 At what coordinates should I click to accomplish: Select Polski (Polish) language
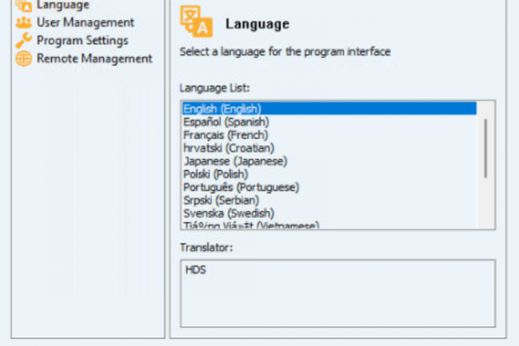(330, 174)
